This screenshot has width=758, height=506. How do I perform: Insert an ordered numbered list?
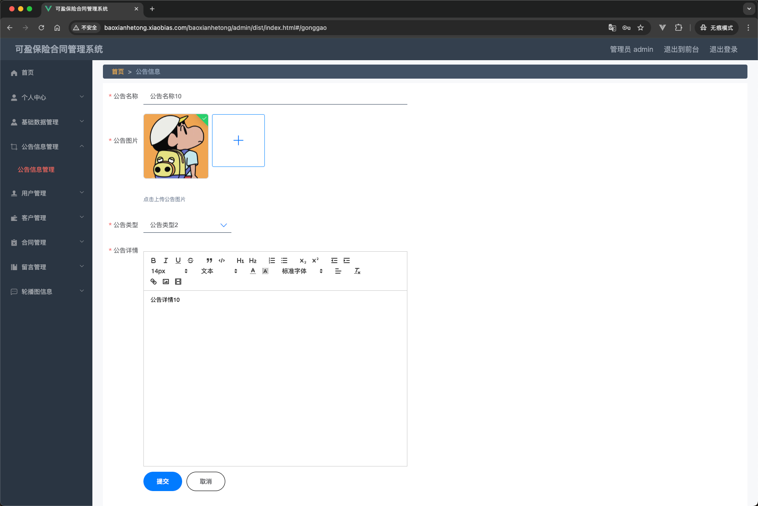tap(272, 260)
